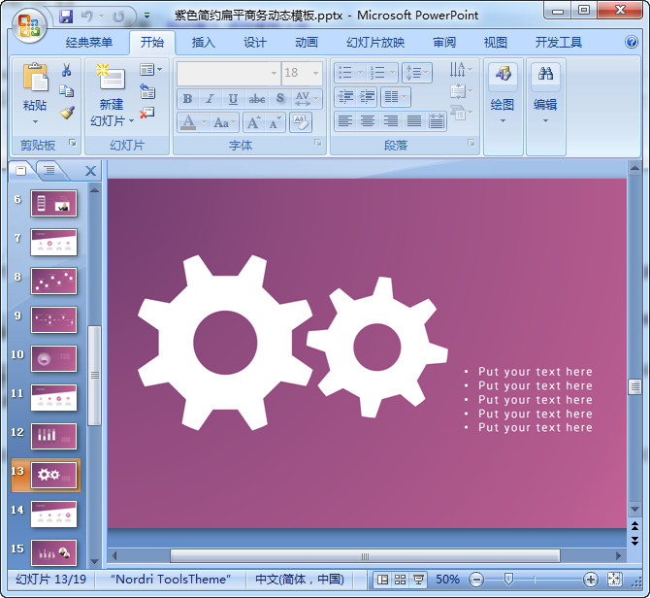650x598 pixels.
Task: Toggle bold formatting
Action: point(187,99)
